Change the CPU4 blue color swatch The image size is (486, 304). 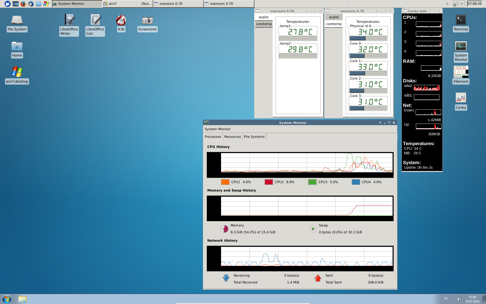356,182
